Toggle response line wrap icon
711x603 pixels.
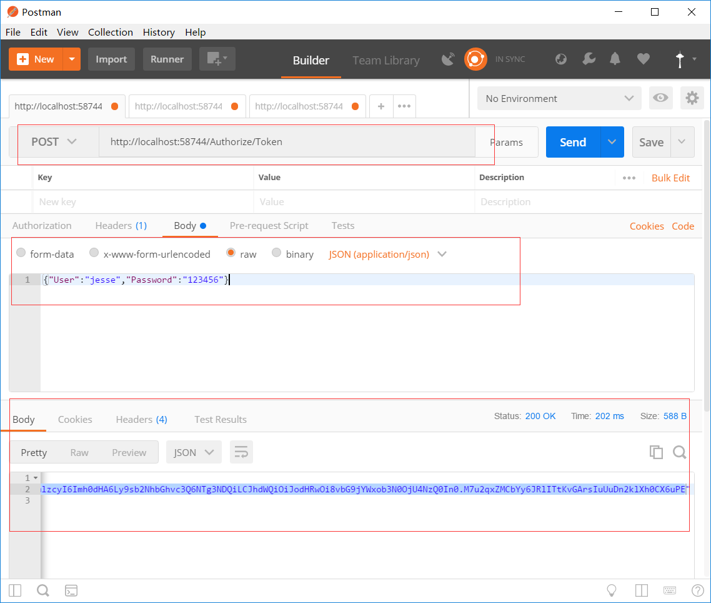tap(241, 452)
